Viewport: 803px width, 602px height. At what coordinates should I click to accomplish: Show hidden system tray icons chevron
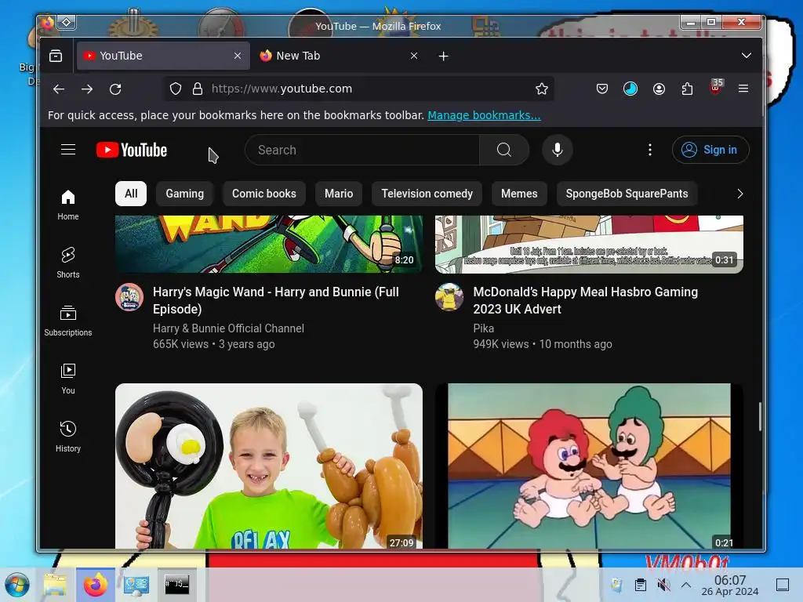coord(686,585)
